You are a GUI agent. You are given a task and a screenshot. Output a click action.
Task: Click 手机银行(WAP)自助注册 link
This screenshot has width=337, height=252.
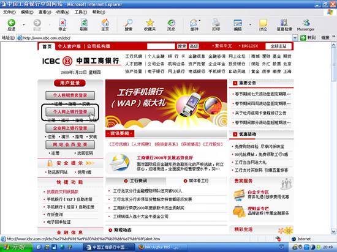(70, 199)
